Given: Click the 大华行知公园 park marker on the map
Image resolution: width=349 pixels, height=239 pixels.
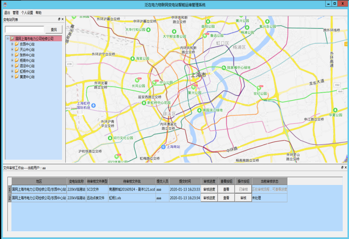Looking at the screenshot, I should click(148, 29).
